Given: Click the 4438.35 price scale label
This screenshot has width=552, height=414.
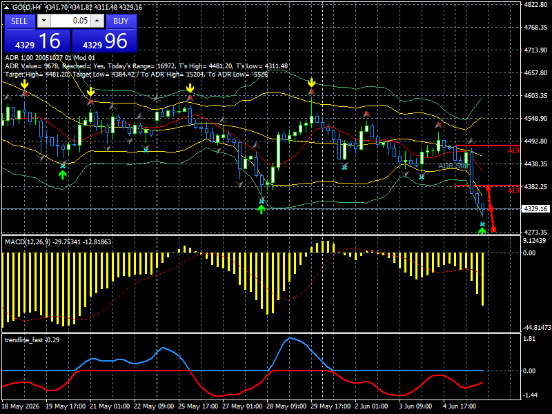Looking at the screenshot, I should coord(536,164).
